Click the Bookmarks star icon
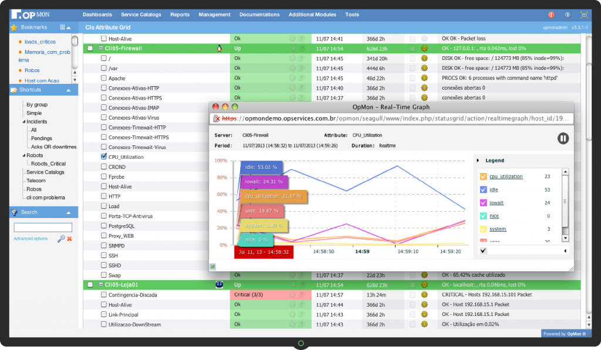 14,28
